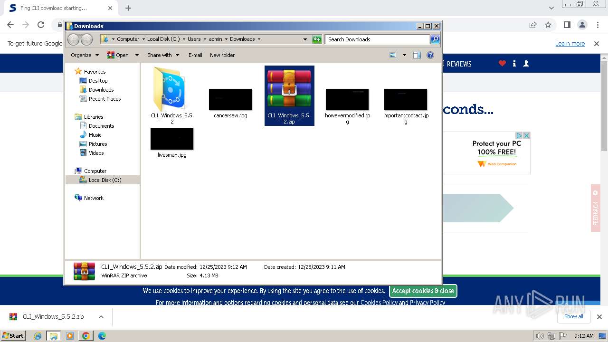Open Music library
Screen dimensions: 608x342
tap(95, 135)
